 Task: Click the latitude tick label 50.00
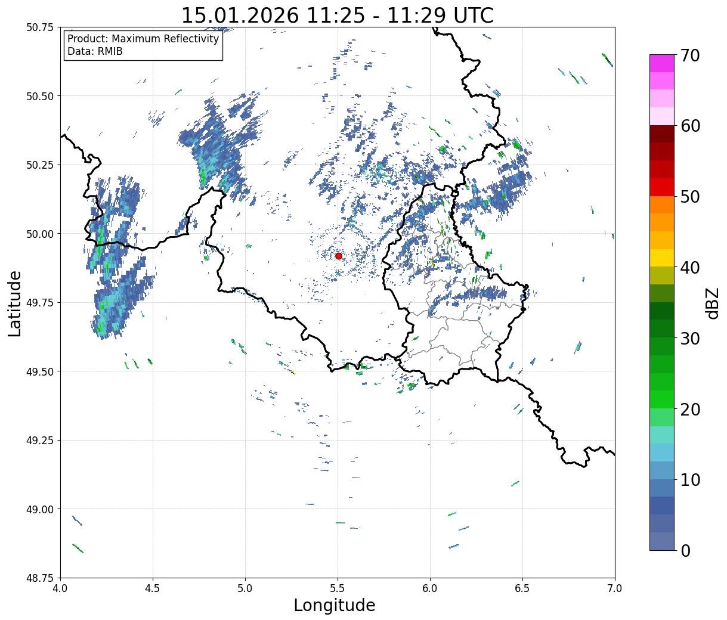(x=39, y=234)
